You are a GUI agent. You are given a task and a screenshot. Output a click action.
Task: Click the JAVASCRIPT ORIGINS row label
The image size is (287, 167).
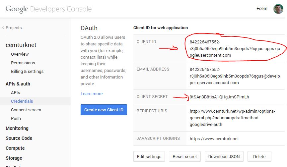158,138
